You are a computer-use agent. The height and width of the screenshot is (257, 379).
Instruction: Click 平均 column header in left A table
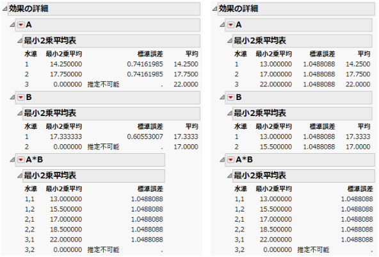(192, 54)
